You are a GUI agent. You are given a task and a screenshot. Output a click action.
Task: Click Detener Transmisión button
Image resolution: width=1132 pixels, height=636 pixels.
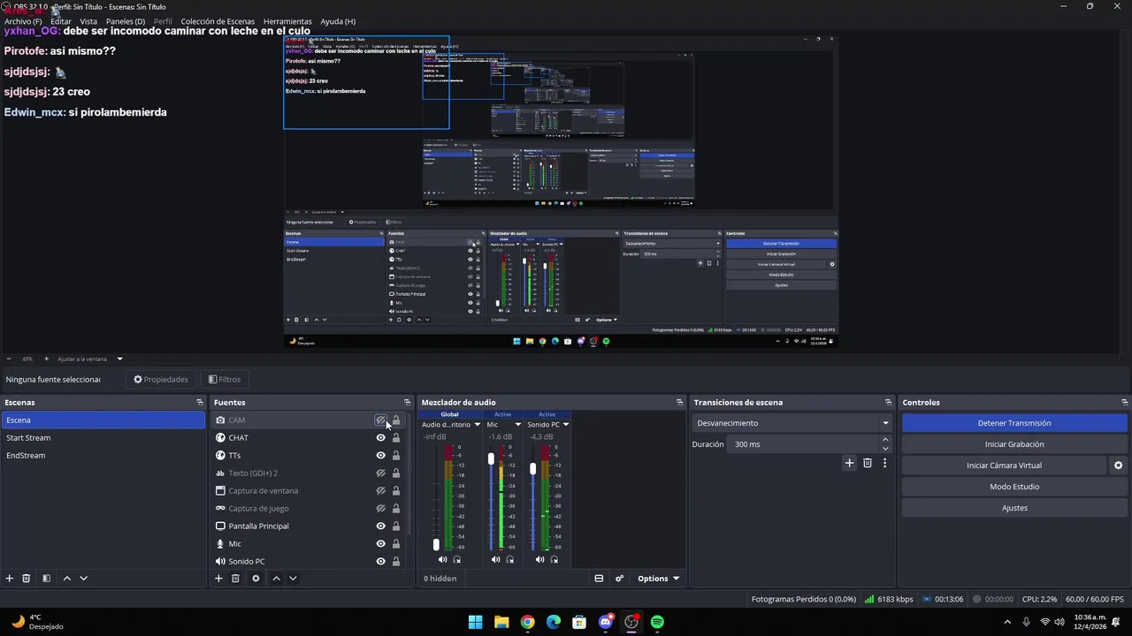click(x=1014, y=423)
